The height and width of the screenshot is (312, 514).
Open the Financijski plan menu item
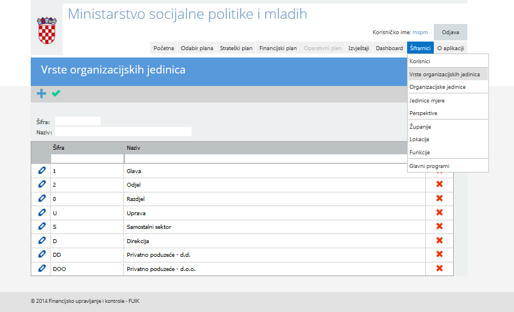tap(278, 48)
